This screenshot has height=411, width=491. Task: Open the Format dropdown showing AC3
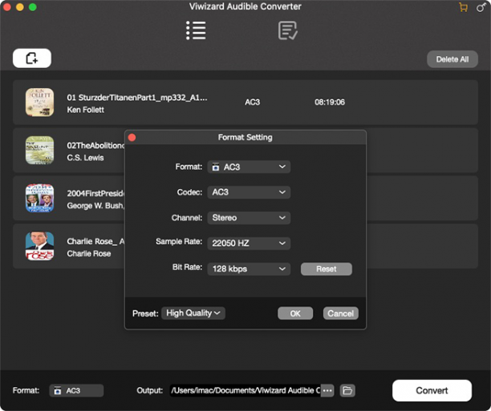pos(249,167)
